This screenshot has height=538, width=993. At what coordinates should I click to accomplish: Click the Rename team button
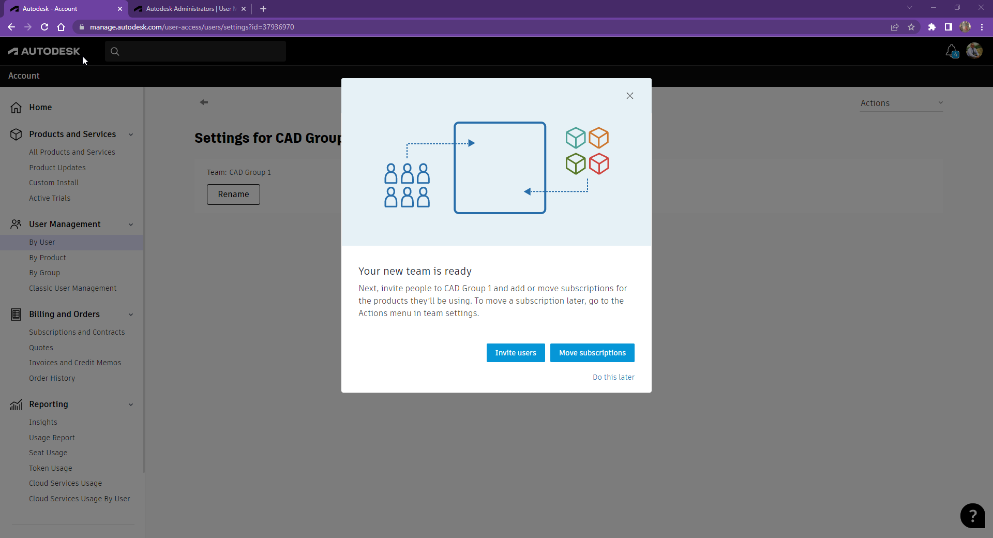tap(233, 195)
